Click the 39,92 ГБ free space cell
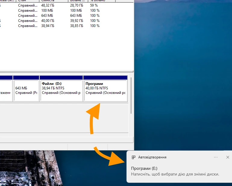 77,21
